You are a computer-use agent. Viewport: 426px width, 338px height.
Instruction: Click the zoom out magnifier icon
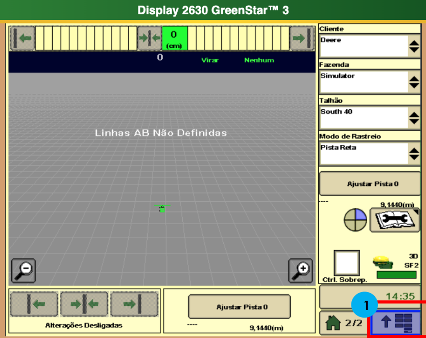(x=23, y=270)
